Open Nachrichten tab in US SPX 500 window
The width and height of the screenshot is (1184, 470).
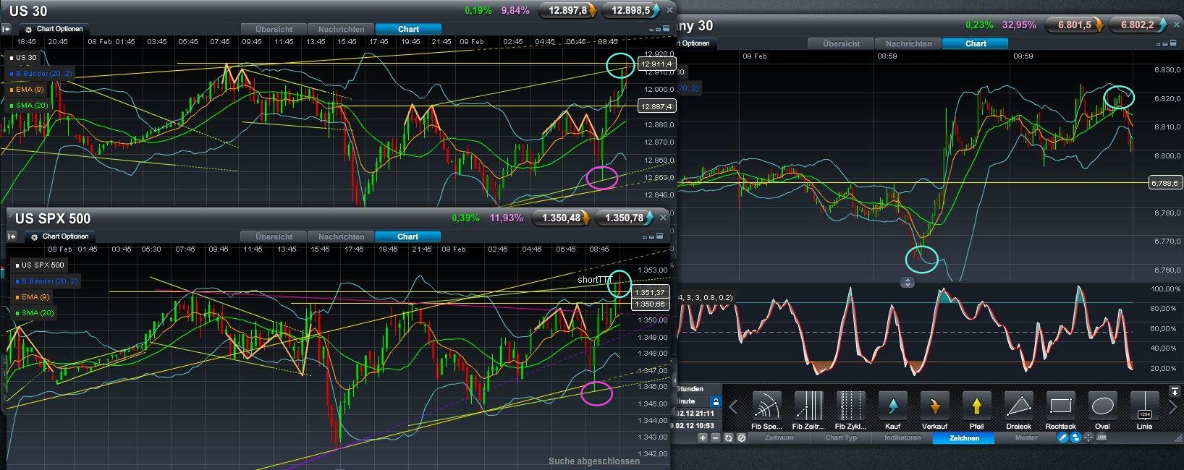[x=342, y=236]
